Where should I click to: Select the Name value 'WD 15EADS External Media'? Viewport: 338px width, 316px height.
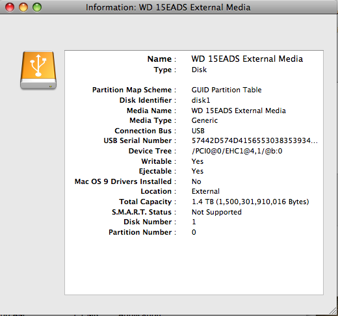click(x=247, y=59)
